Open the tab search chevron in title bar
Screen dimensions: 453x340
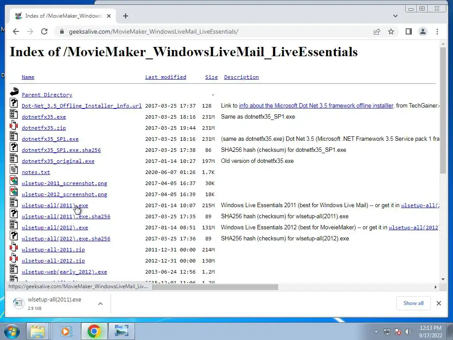[395, 16]
